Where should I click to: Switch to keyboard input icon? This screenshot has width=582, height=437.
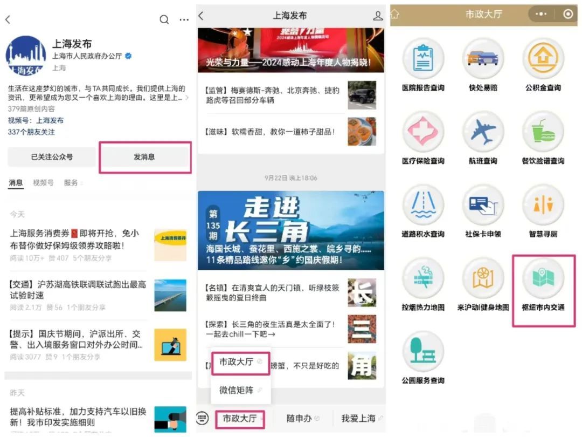pos(202,418)
